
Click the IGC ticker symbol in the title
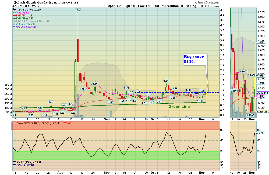click(15, 2)
